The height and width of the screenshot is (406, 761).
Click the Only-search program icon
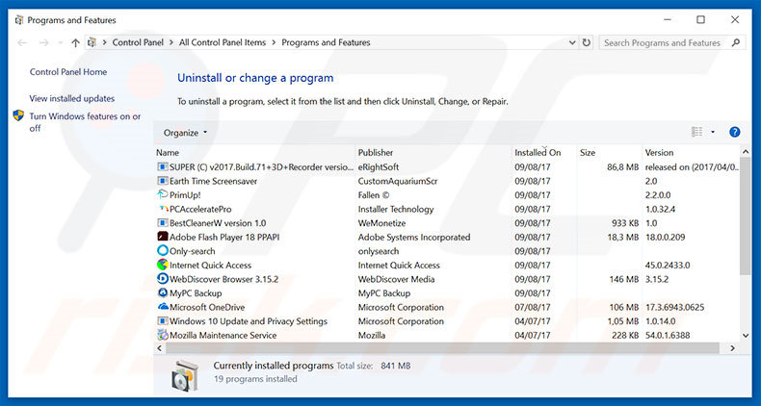[162, 251]
